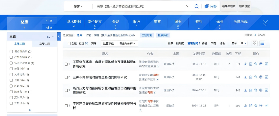Click the magnifier search icon
Screen dimensions: 279x116
click(x=197, y=6)
